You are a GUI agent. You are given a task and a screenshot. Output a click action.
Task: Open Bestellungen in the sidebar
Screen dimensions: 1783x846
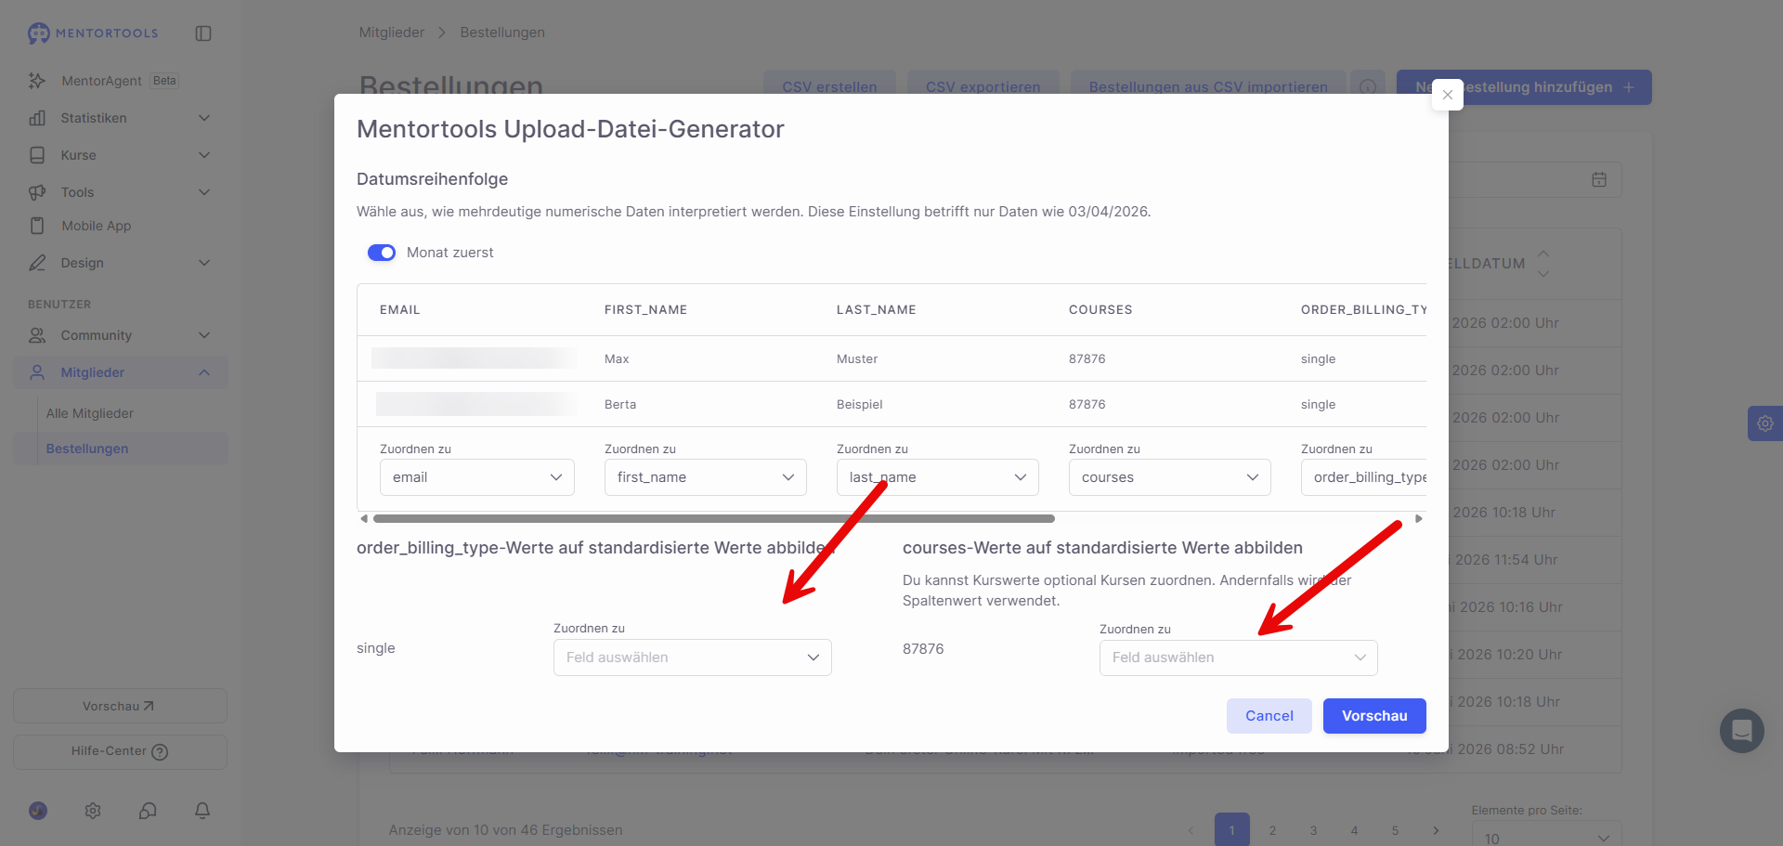click(121, 449)
